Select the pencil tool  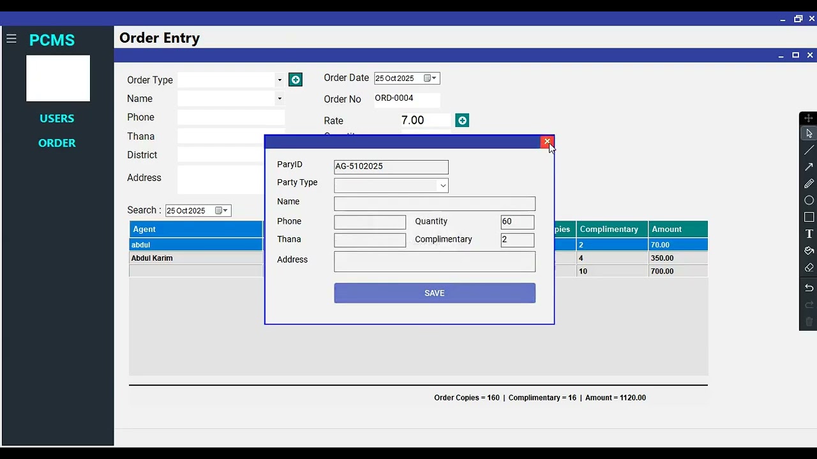pos(809,184)
